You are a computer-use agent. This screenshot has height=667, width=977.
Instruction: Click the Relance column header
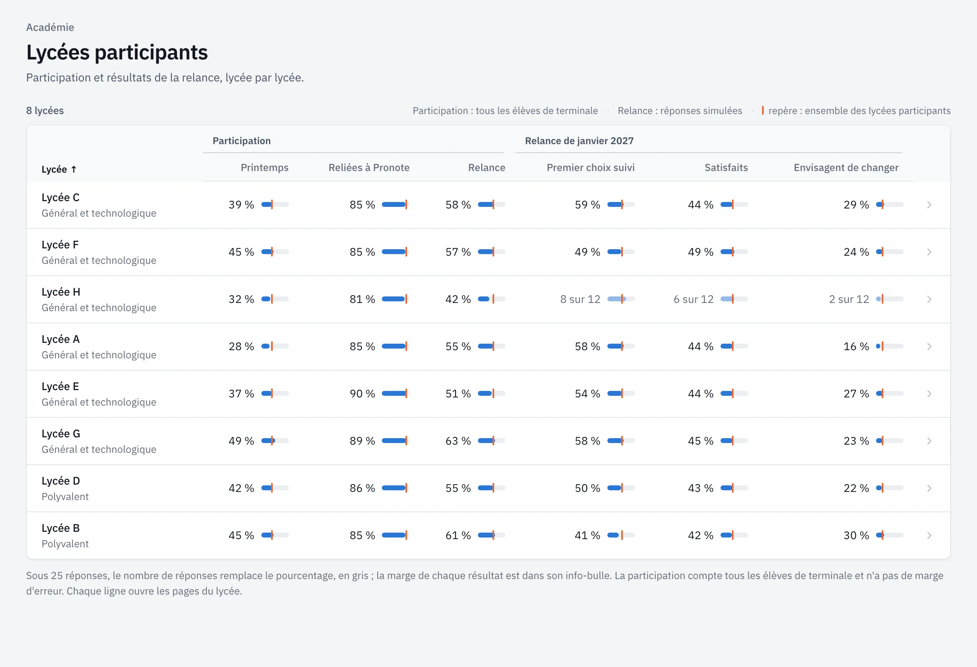click(x=486, y=168)
